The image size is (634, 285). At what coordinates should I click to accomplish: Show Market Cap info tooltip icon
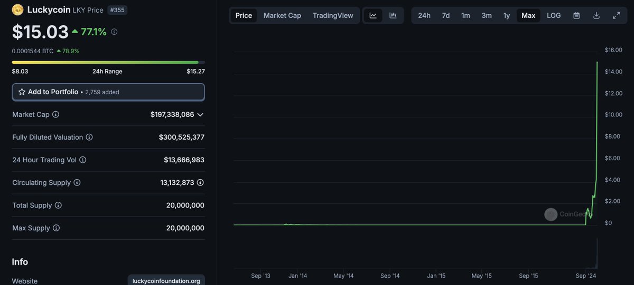[x=55, y=114]
